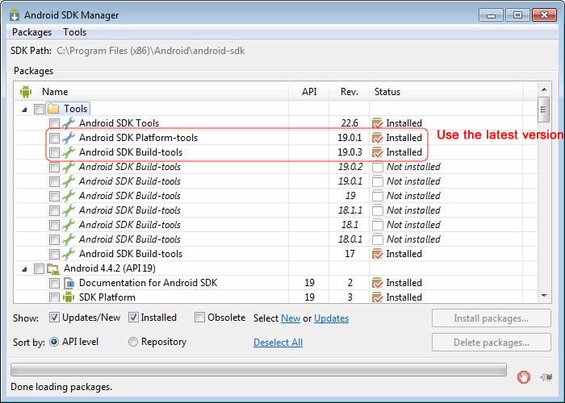This screenshot has height=403, width=565.
Task: Click the scrollbar up arrow
Action: click(x=544, y=89)
